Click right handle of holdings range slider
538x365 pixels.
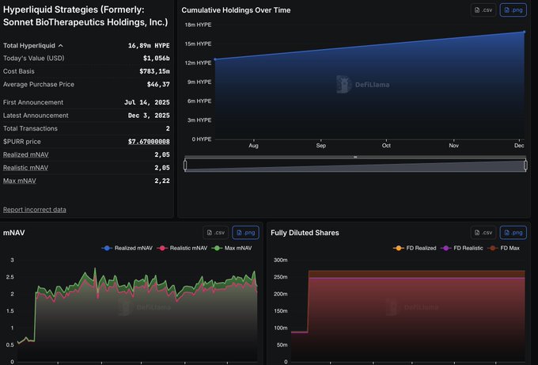525,165
